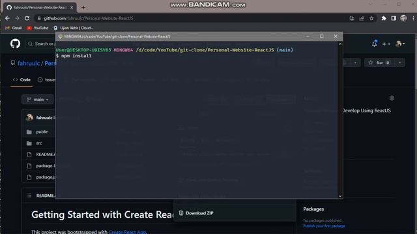The width and height of the screenshot is (417, 234).
Task: Open the Chrome profile avatar
Action: [403, 18]
